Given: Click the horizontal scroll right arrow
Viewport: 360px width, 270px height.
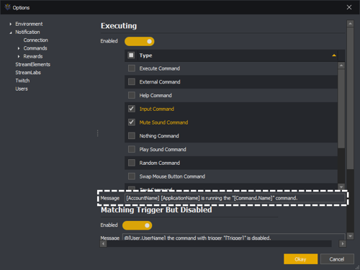Looking at the screenshot, I should [x=343, y=244].
